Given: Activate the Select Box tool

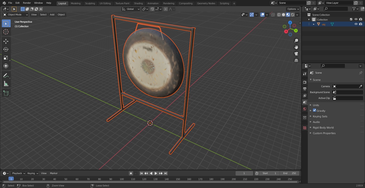Looking at the screenshot, I should [6, 23].
